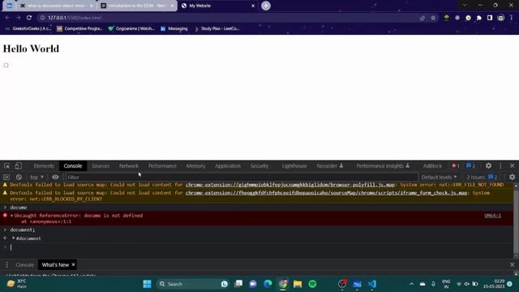Open the drawer three-dot menu

(x=6, y=265)
